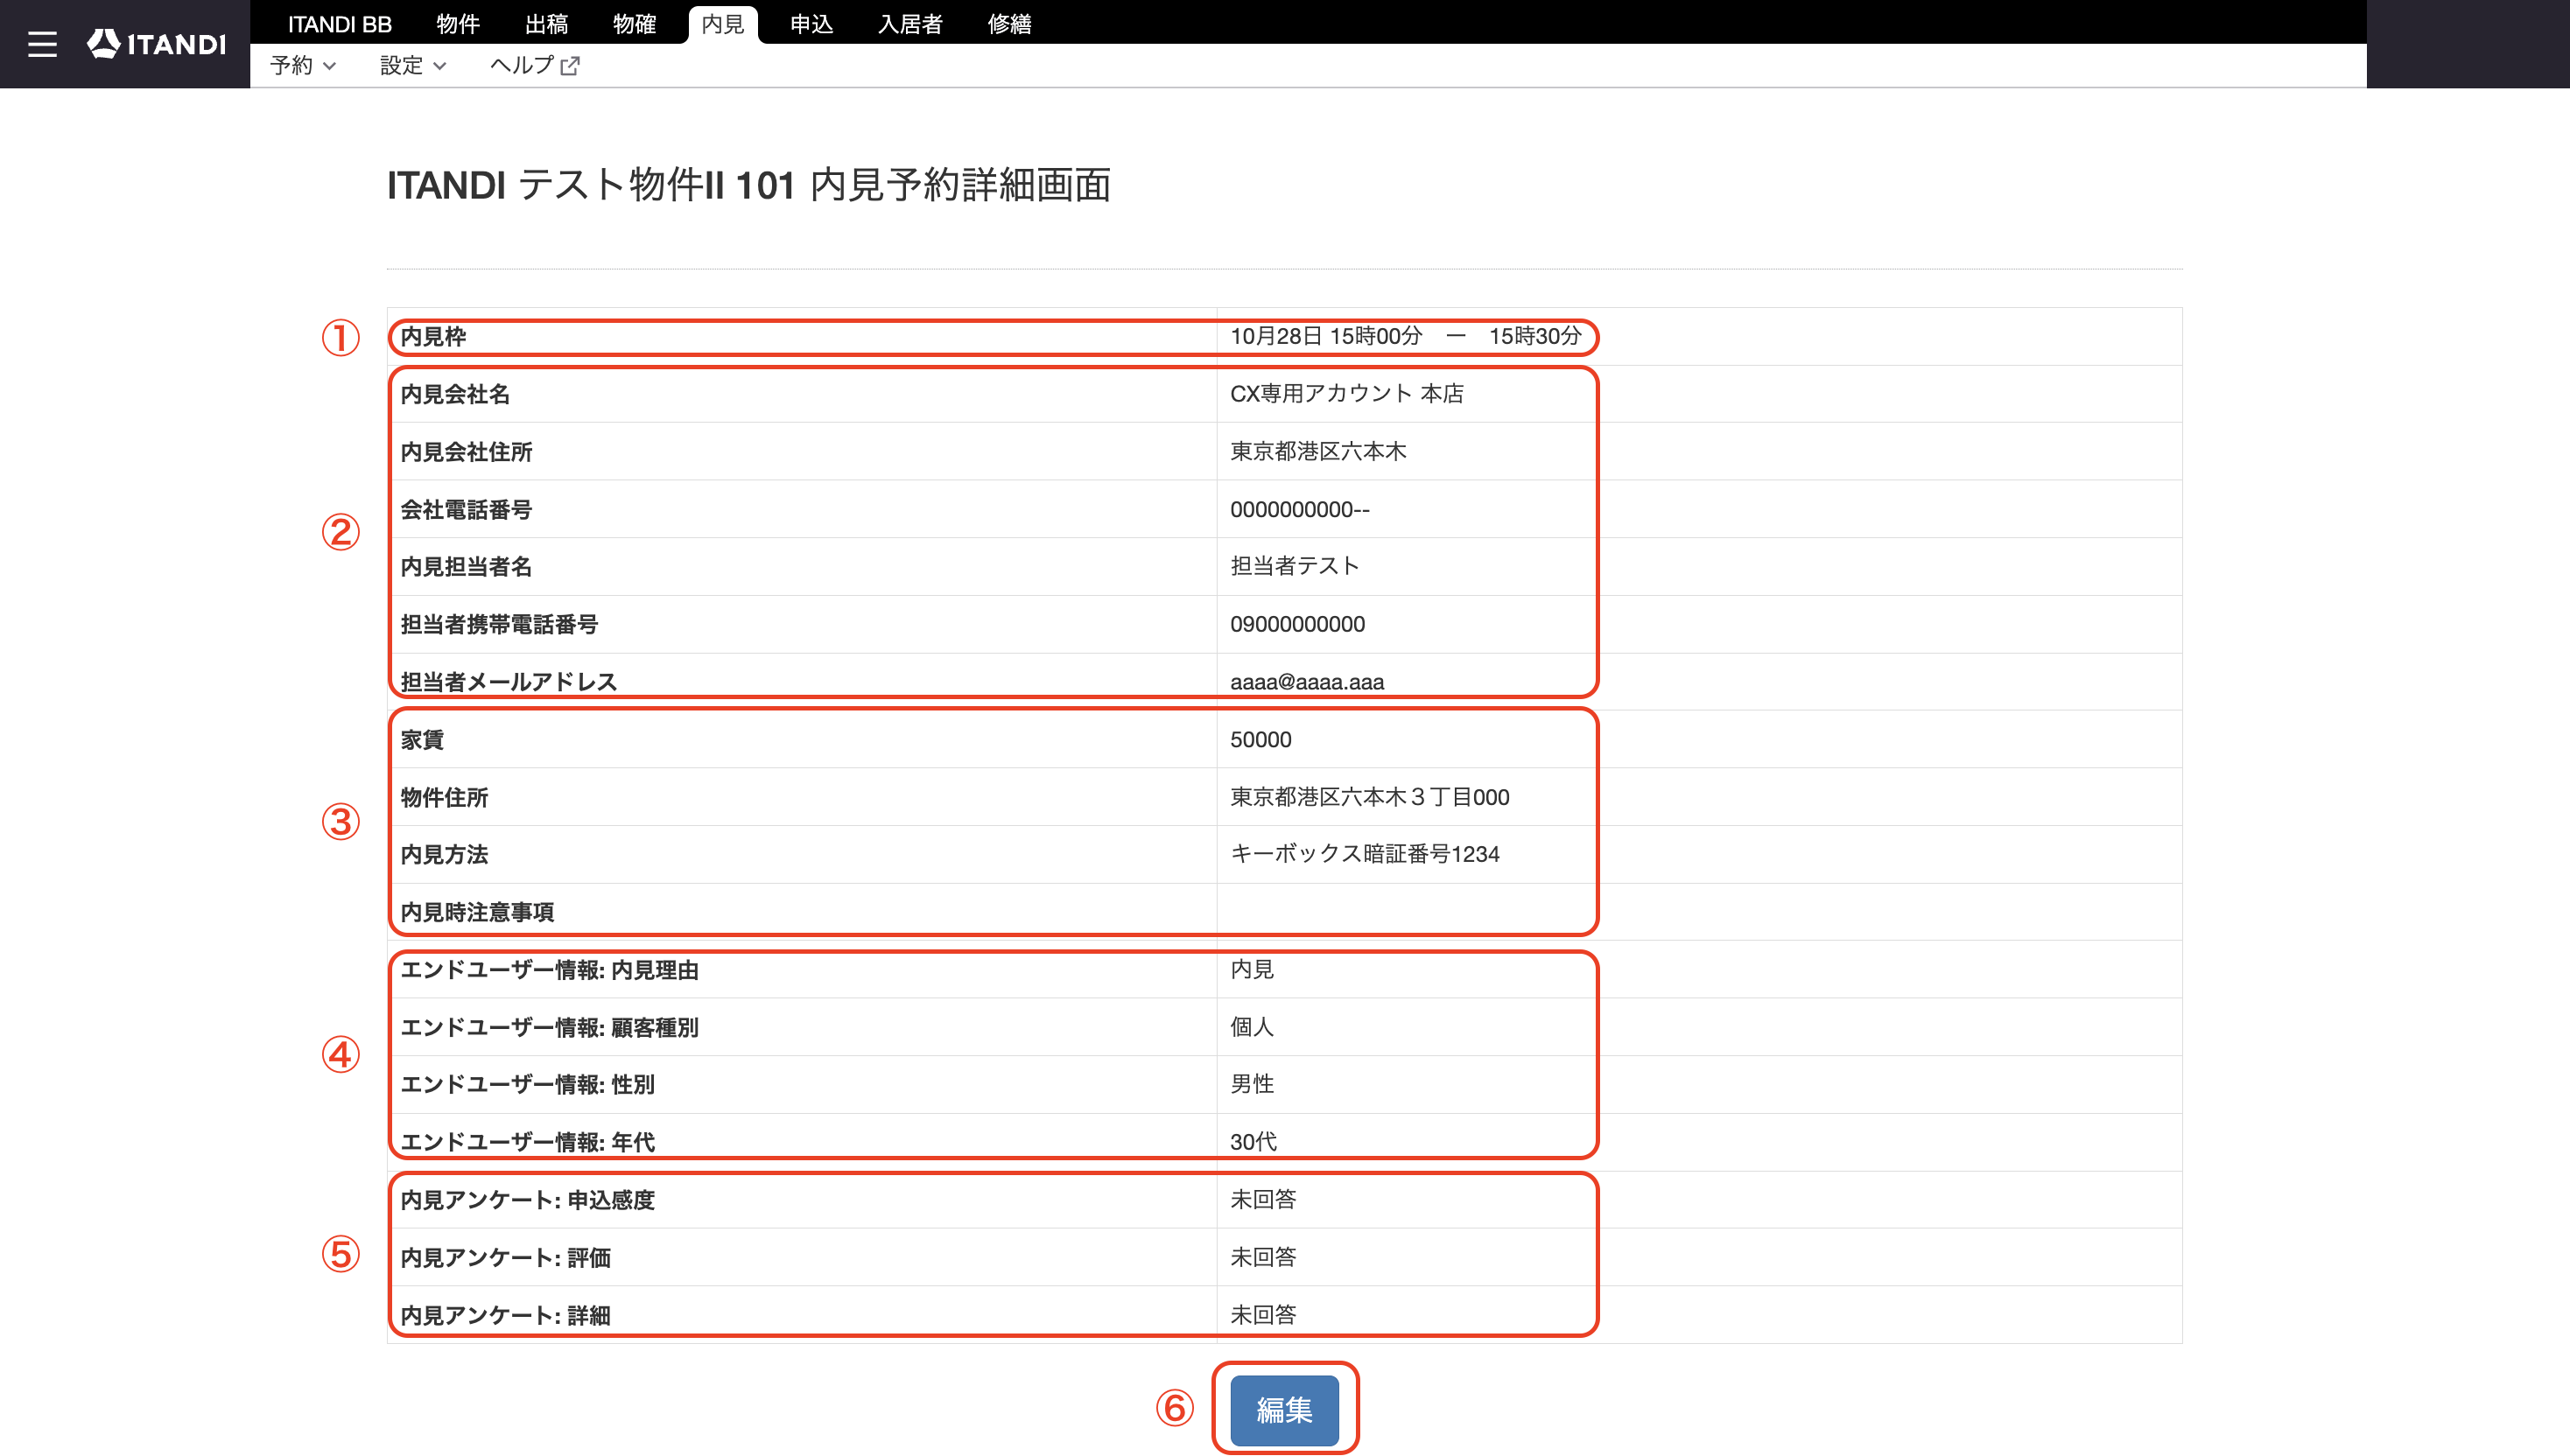Select the 内見 reason value
The width and height of the screenshot is (2570, 1456).
click(1252, 969)
